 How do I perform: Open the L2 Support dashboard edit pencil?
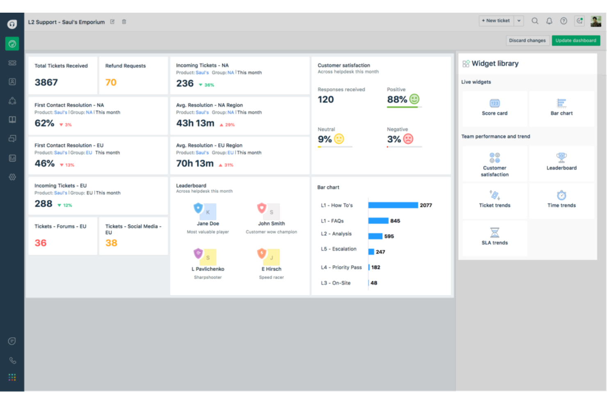112,22
